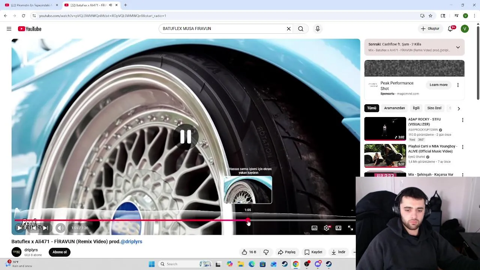Open the driplyrs channel avatar
Viewport: 480px width, 270px height.
tap(16, 252)
